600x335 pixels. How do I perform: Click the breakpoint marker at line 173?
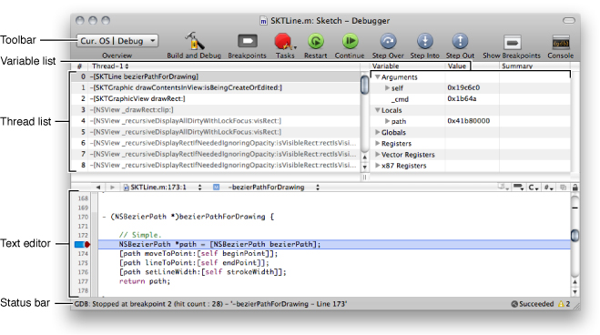click(x=82, y=244)
